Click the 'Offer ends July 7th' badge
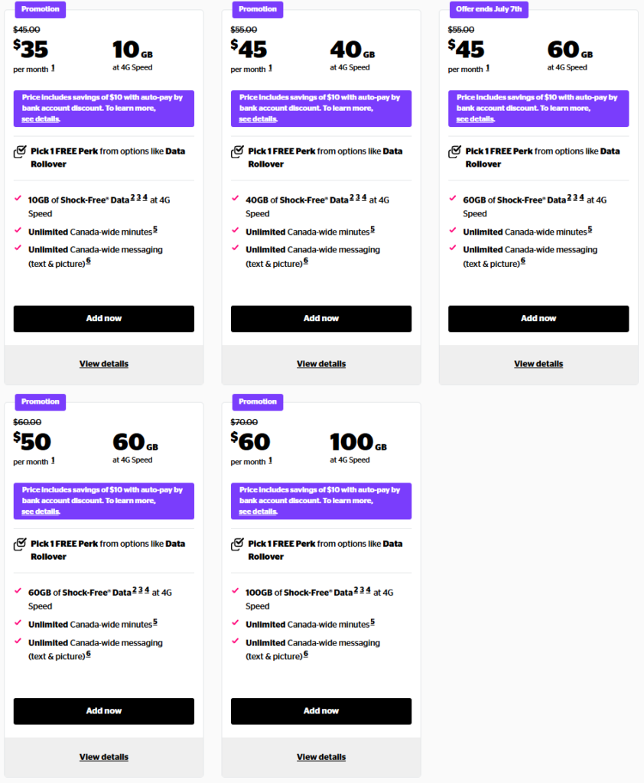Image resolution: width=644 pixels, height=783 pixels. coord(489,9)
